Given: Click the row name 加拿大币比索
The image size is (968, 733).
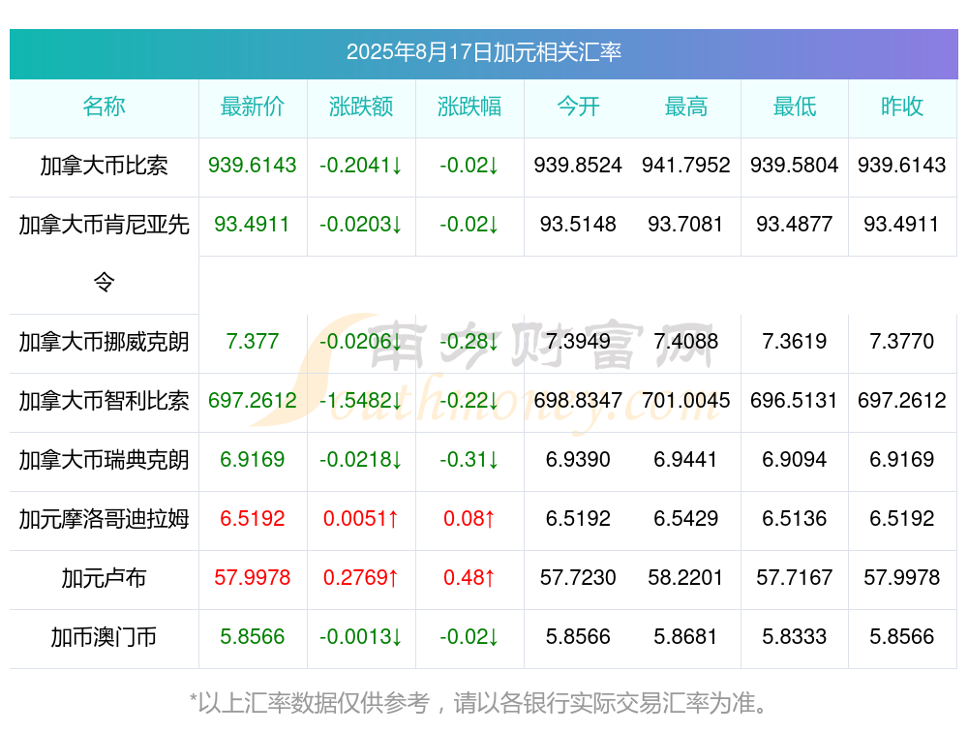Looking at the screenshot, I should coord(104,166).
